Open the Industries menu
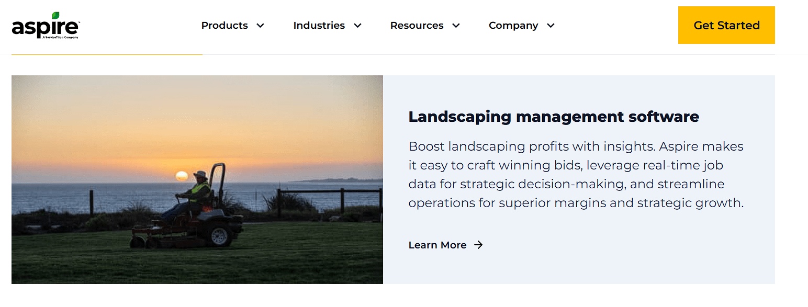Screen dimensions: 808x307 point(319,25)
